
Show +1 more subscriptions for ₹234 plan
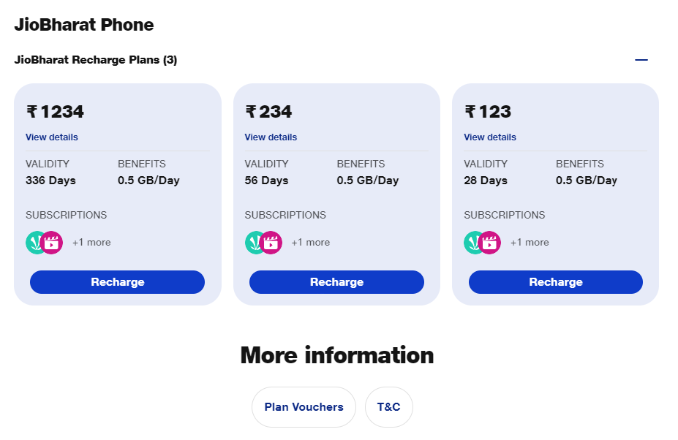point(310,243)
